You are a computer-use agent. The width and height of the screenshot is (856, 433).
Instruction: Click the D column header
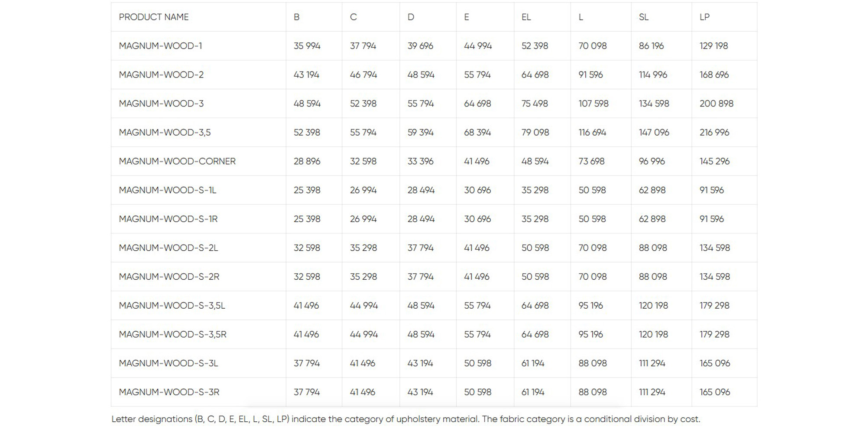pos(411,17)
